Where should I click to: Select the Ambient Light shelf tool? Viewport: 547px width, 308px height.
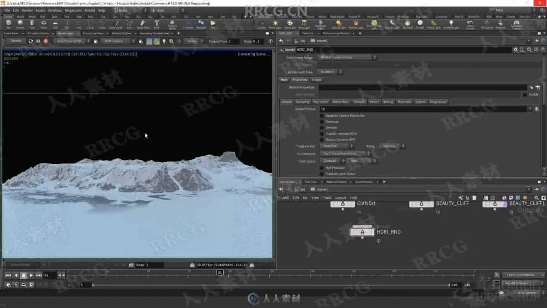click(x=451, y=24)
